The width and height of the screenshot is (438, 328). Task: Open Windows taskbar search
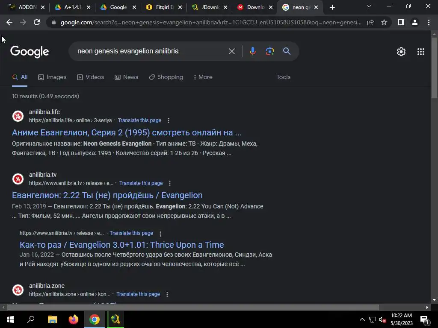(x=31, y=319)
